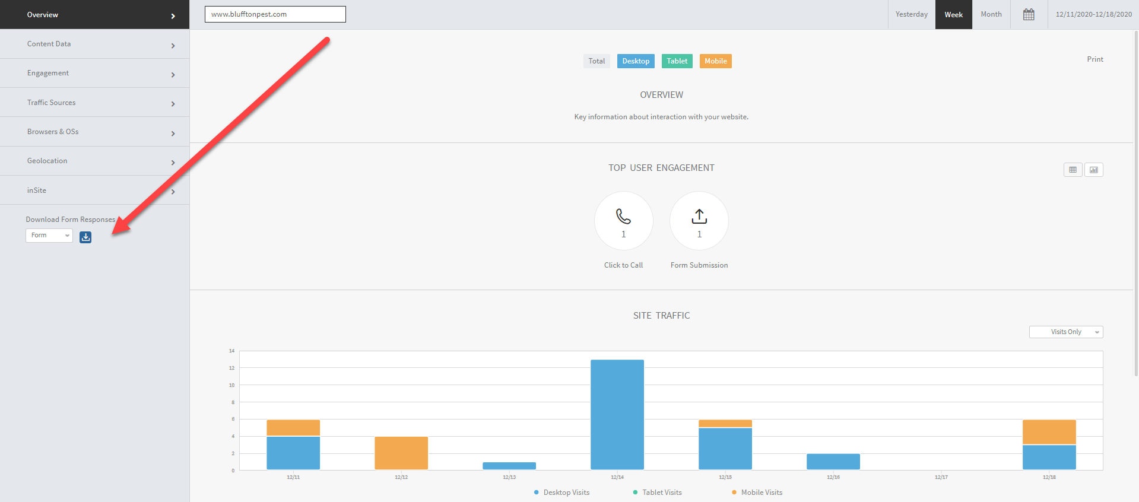Select the Month time range

pyautogui.click(x=991, y=14)
